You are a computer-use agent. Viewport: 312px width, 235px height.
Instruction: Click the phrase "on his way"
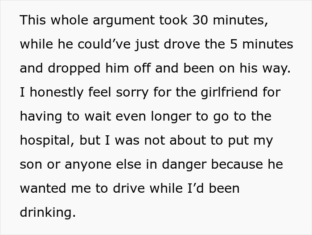[263, 69]
